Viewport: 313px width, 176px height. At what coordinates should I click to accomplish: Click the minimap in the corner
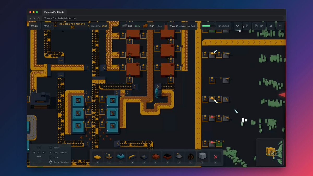[269, 153]
